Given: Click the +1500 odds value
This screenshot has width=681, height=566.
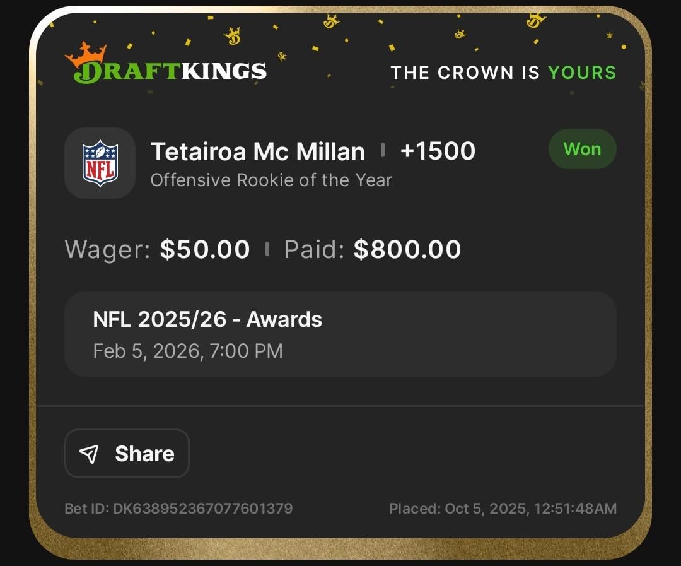Looking at the screenshot, I should pyautogui.click(x=438, y=150).
